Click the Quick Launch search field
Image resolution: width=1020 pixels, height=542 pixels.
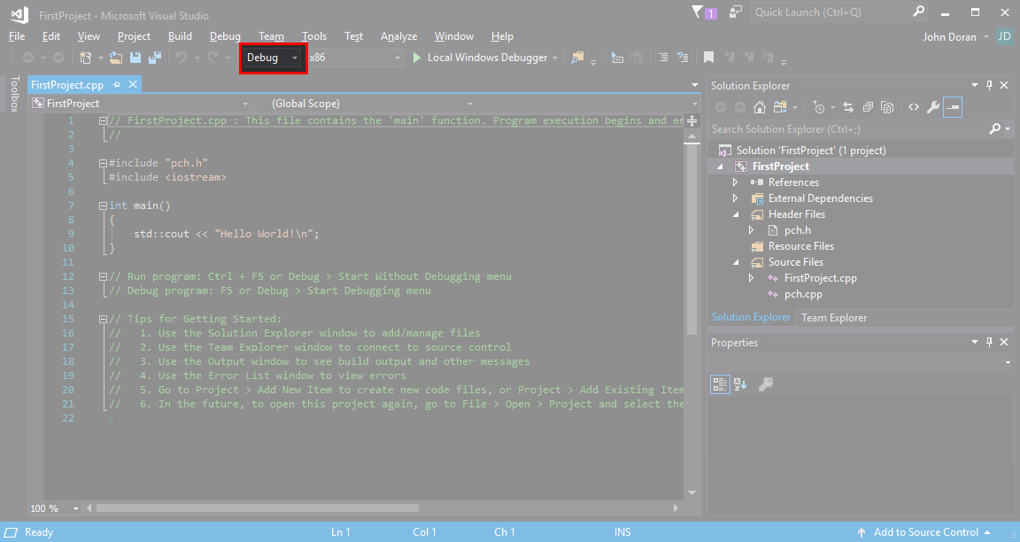(x=829, y=12)
